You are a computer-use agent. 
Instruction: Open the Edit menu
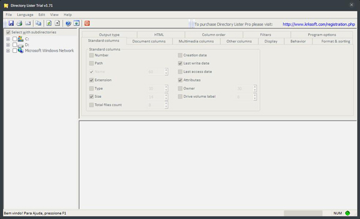point(41,14)
